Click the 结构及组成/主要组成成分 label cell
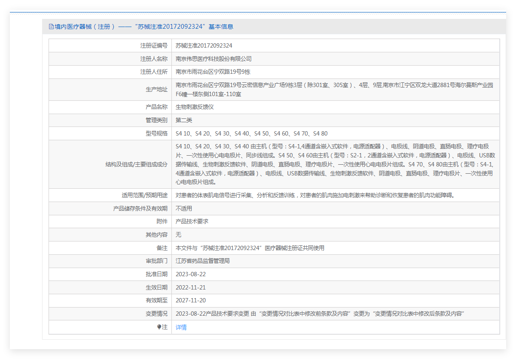This screenshot has height=359, width=516. [110, 164]
